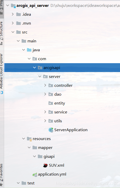
Task: Click the .mvn folder icon
Action: pos(19,23)
